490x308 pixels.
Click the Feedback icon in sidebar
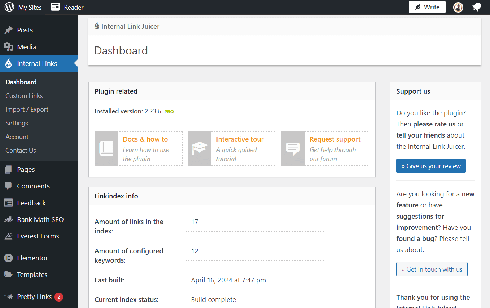pyautogui.click(x=8, y=203)
